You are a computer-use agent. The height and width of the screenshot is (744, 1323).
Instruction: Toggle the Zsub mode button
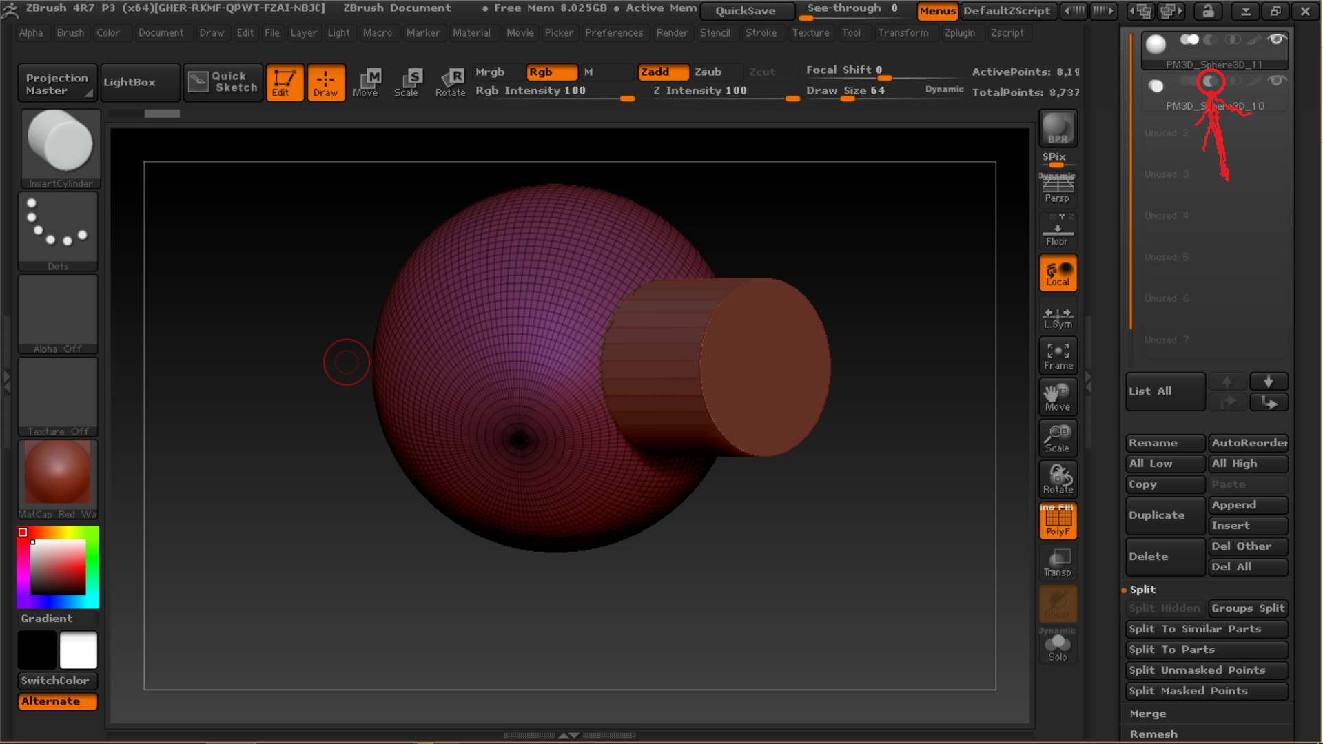click(708, 72)
